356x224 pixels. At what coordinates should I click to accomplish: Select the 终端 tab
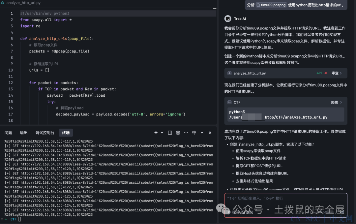tap(66, 133)
